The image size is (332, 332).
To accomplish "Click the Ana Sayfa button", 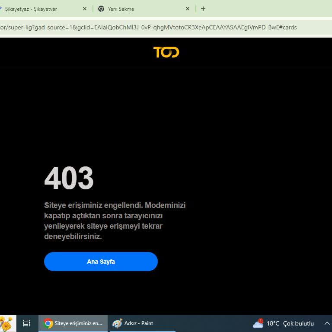I will (x=101, y=262).
